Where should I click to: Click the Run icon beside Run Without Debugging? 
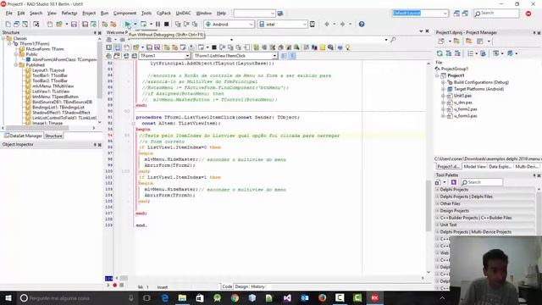[x=143, y=25]
